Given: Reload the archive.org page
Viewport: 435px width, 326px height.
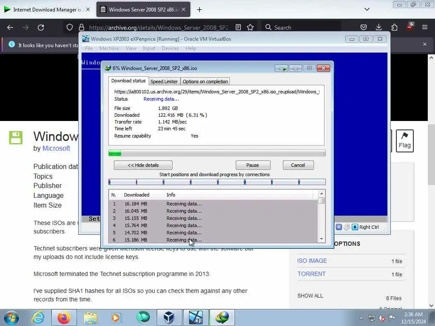Looking at the screenshot, I should tap(41, 28).
